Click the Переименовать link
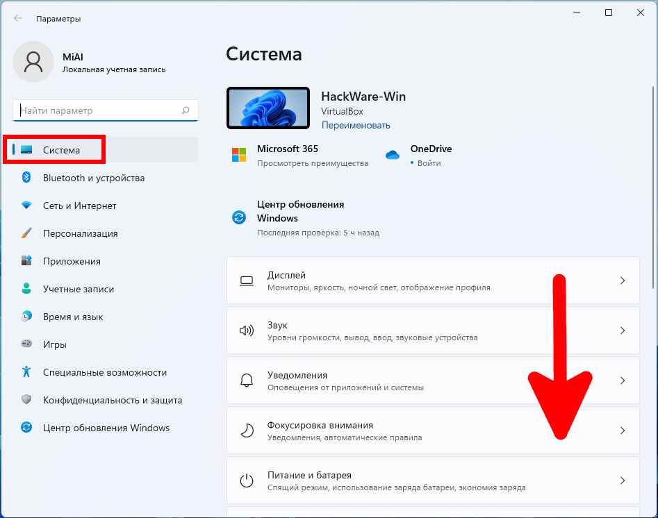658x518 pixels. 356,126
